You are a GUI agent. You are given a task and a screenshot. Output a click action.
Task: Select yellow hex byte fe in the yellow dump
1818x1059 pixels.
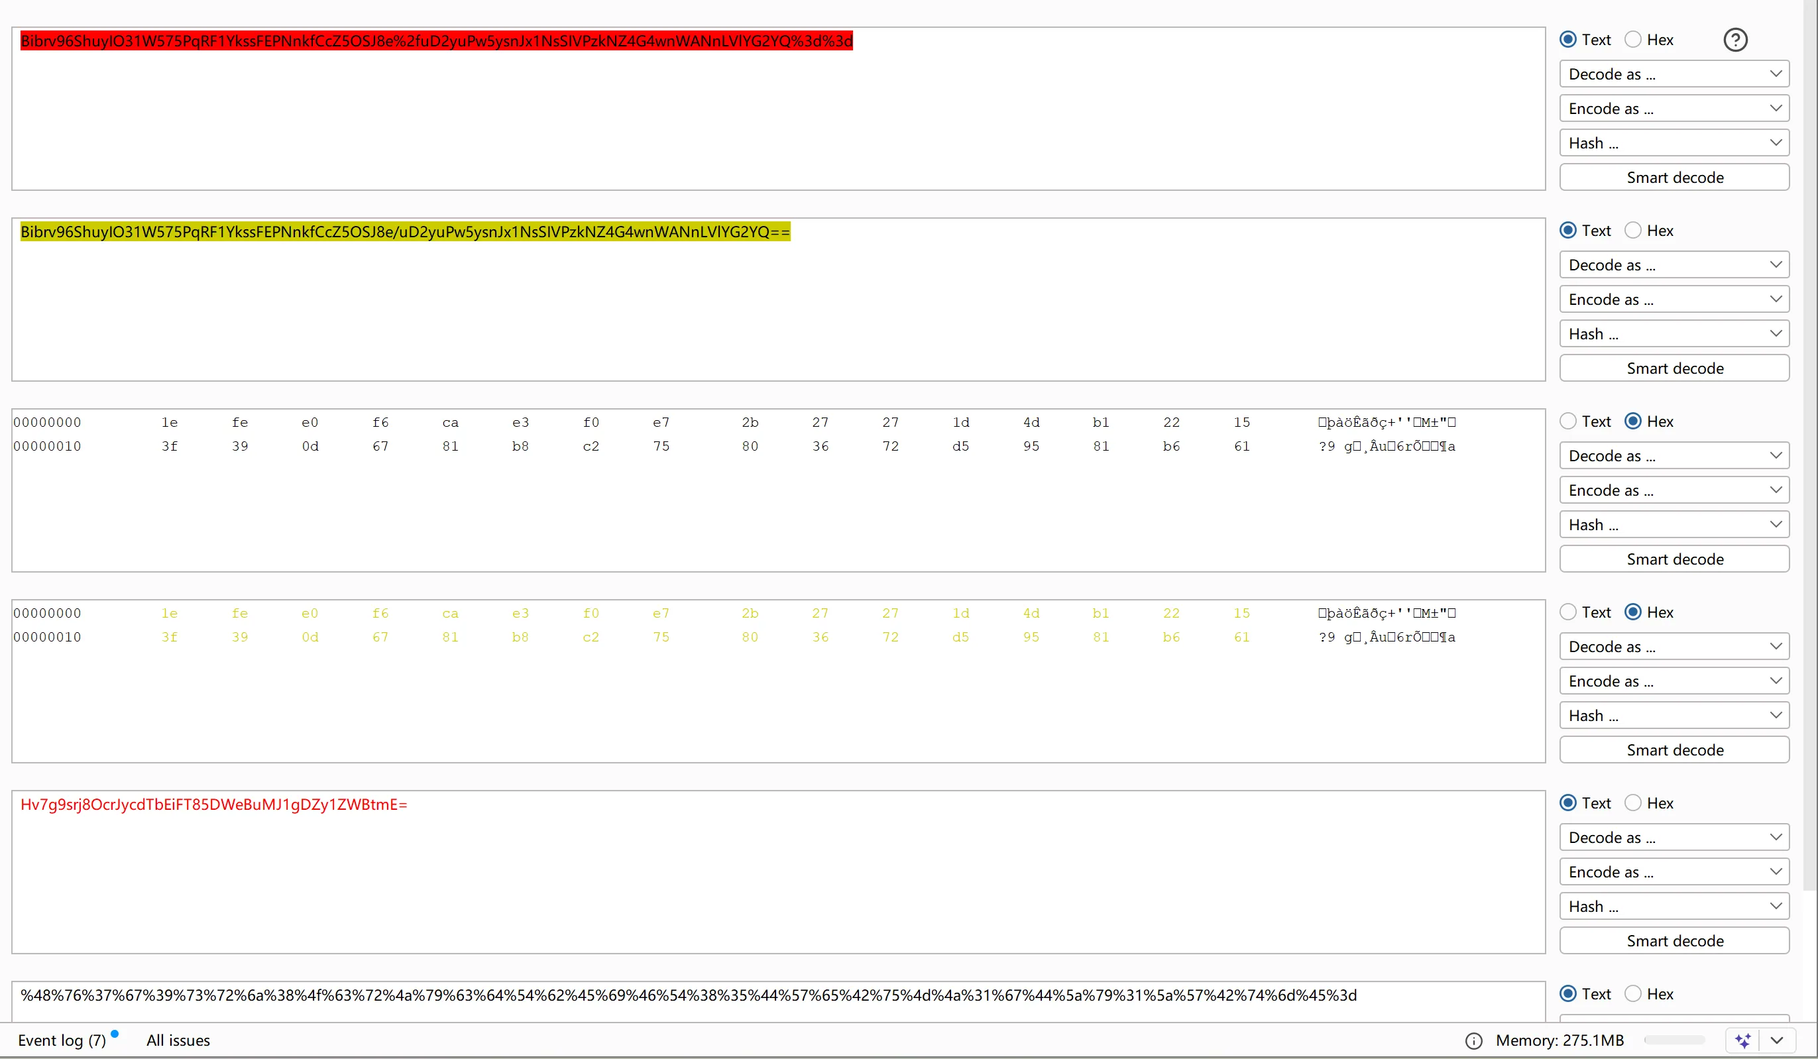coord(239,613)
